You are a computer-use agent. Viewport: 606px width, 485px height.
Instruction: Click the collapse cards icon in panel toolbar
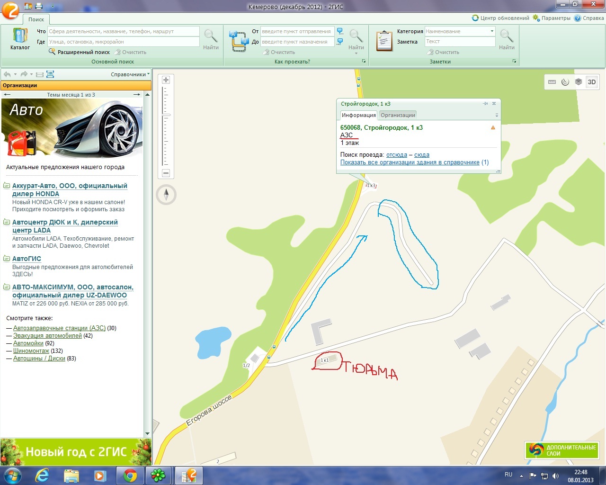tap(40, 74)
